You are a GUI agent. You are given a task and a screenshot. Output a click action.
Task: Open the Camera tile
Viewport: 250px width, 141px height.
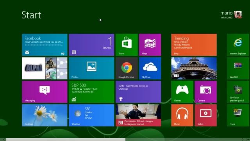pos(206,92)
